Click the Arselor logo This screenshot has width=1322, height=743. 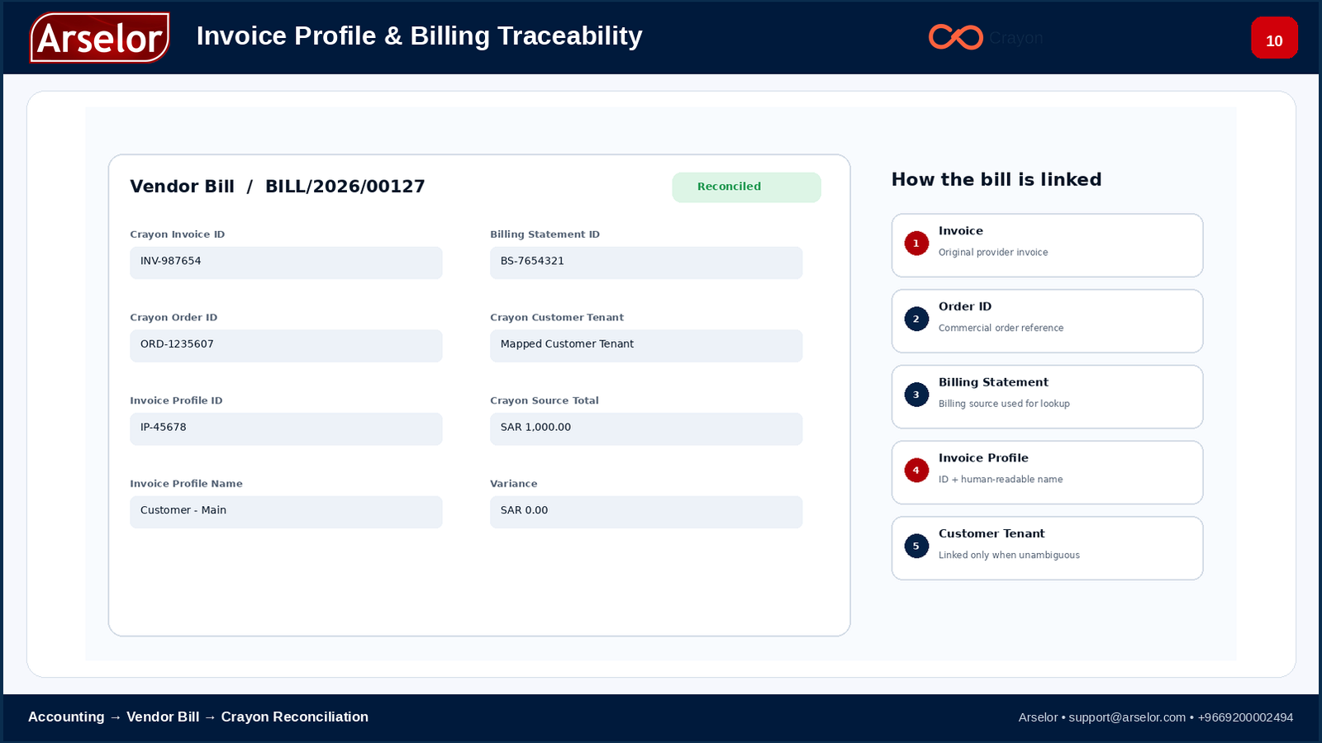(100, 38)
